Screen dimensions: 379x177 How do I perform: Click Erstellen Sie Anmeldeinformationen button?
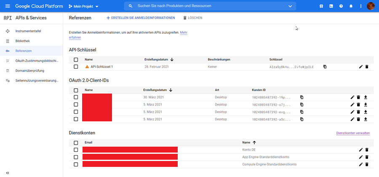141,18
